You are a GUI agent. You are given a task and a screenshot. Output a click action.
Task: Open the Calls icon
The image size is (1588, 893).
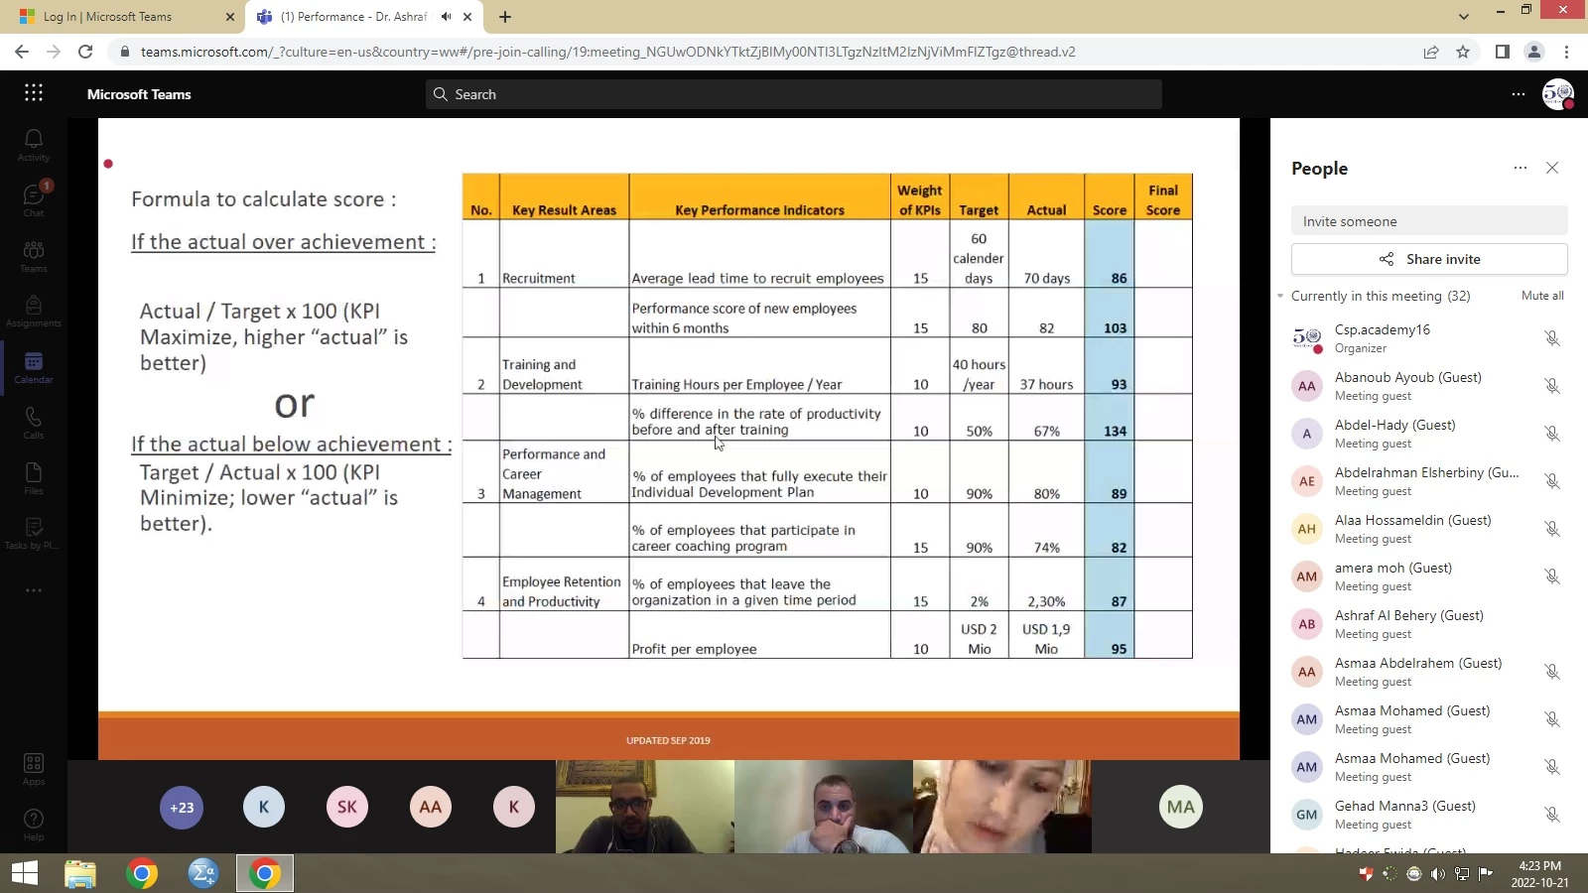[34, 422]
